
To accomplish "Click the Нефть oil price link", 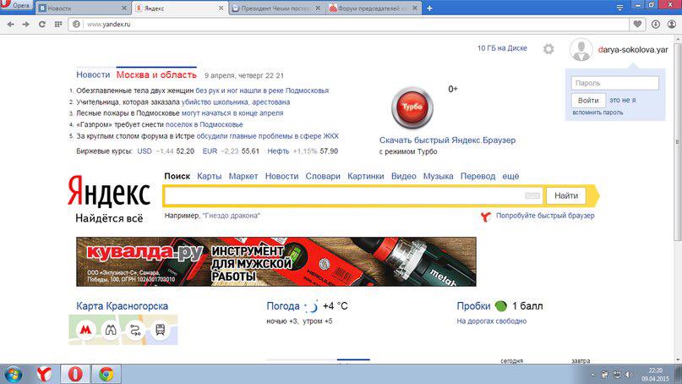I will pyautogui.click(x=278, y=151).
